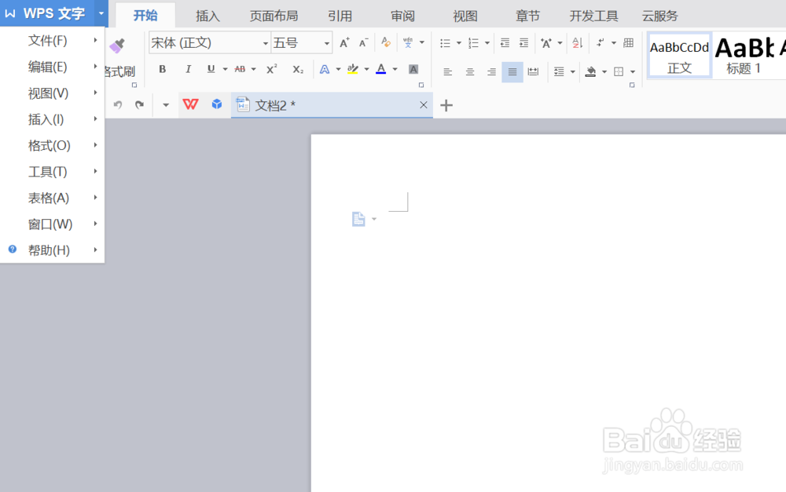Apply strikethrough with the AB icon
The height and width of the screenshot is (492, 786).
click(x=241, y=69)
